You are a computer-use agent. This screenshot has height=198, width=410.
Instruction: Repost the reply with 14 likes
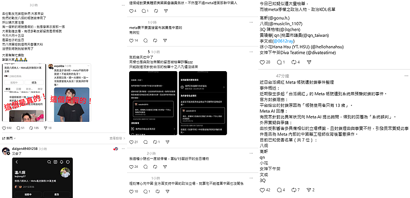pyautogui.click(x=155, y=40)
